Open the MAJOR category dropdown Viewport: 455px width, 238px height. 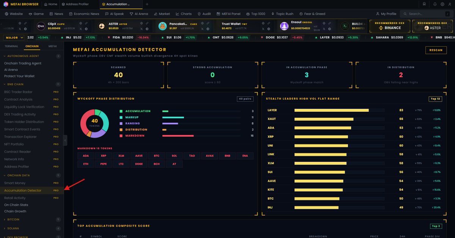pos(14,38)
